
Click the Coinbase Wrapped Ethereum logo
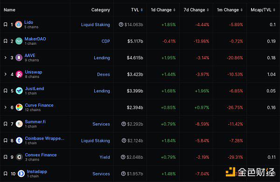point(19,140)
